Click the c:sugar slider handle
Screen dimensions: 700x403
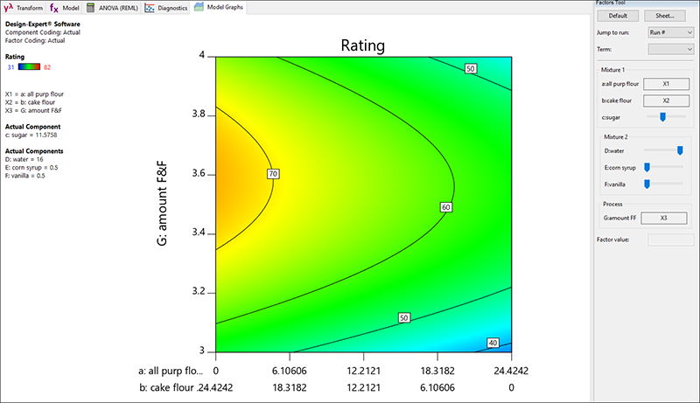[x=662, y=116]
